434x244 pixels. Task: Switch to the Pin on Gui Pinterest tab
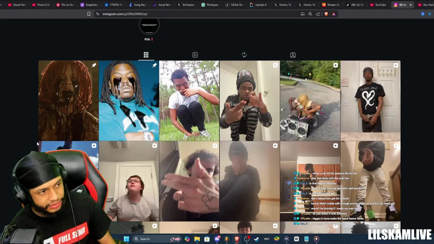65,5
